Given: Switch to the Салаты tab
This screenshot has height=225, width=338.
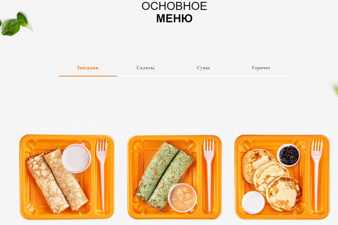Looking at the screenshot, I should 145,68.
